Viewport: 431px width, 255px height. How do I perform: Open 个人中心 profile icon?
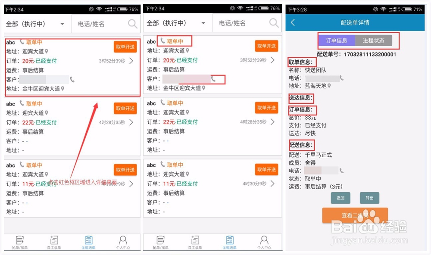(x=123, y=241)
